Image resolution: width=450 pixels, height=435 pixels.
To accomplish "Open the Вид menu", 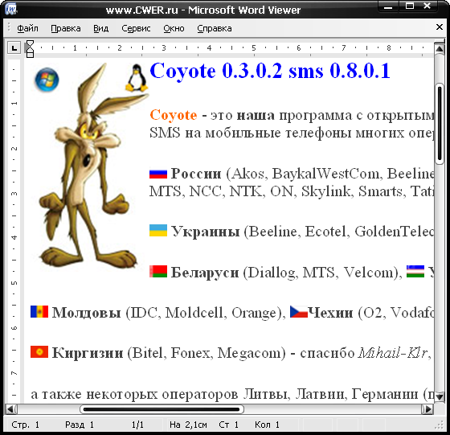I will point(100,28).
